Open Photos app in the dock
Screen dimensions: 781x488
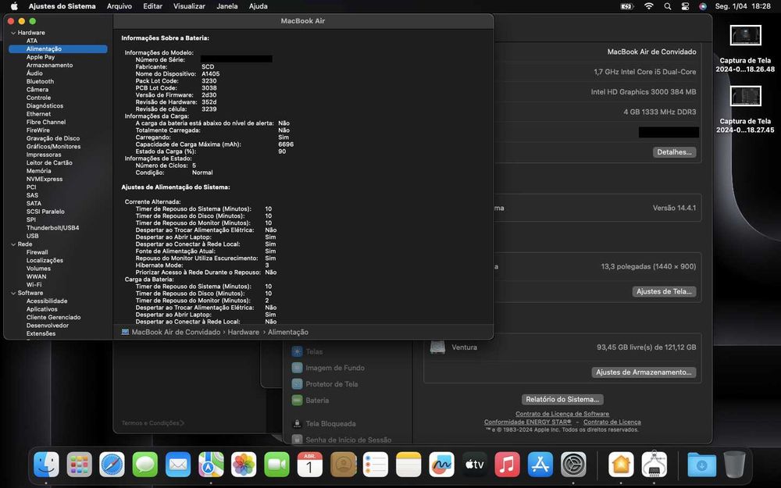pos(244,465)
